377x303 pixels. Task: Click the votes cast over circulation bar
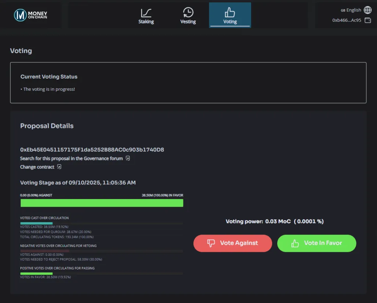pos(102,223)
